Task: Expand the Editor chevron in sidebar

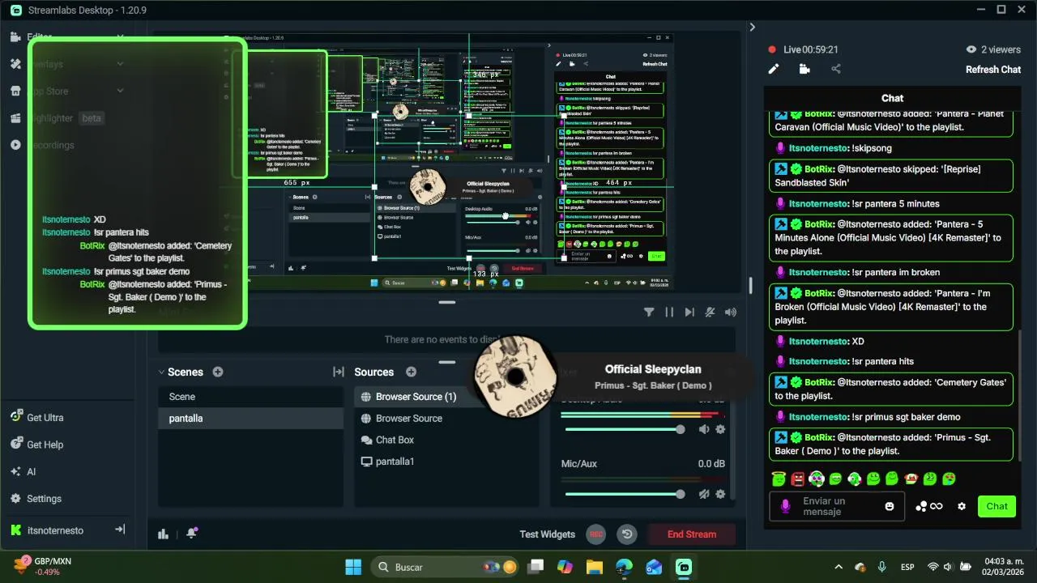Action: [x=120, y=37]
